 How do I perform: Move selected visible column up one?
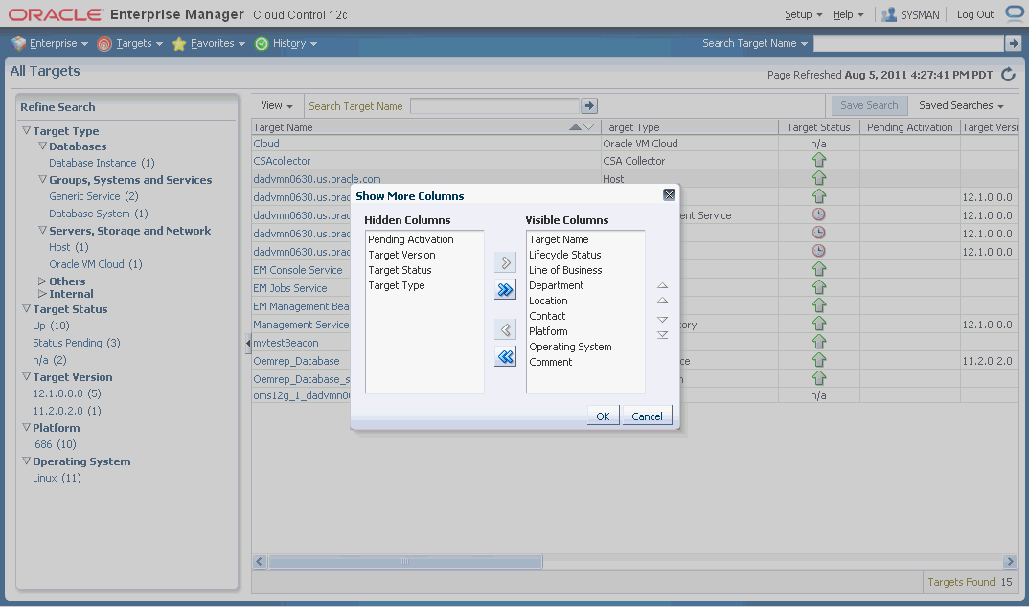point(663,301)
